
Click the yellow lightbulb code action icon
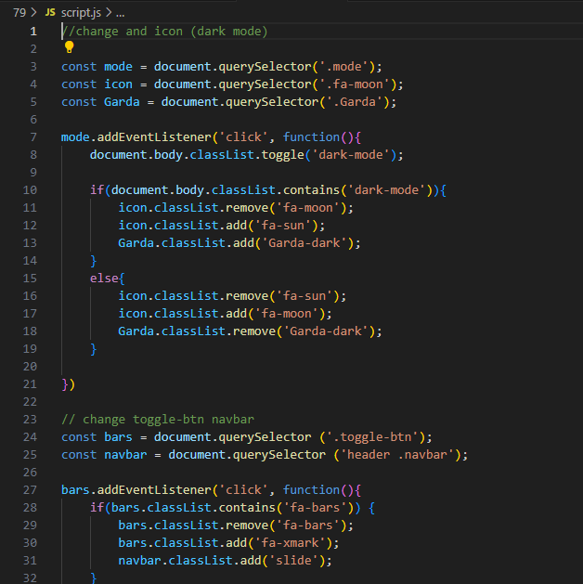pyautogui.click(x=70, y=47)
